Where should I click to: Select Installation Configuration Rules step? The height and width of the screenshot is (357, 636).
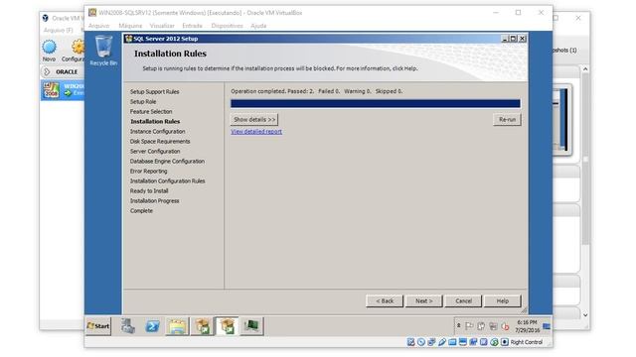tap(168, 180)
